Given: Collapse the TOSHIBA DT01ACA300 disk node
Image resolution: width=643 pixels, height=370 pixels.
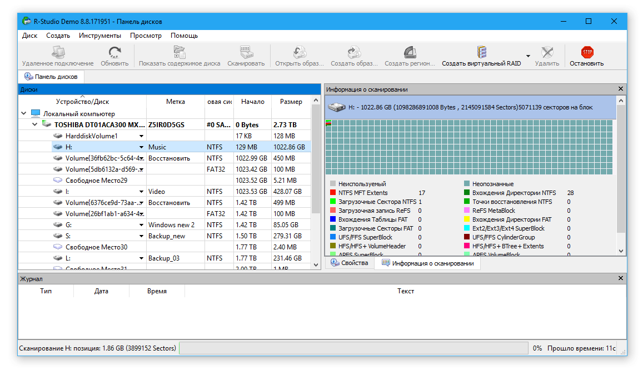Looking at the screenshot, I should (x=34, y=125).
